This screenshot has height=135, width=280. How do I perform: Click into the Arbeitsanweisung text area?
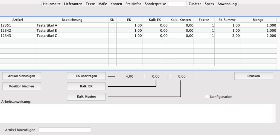[x=136, y=113]
